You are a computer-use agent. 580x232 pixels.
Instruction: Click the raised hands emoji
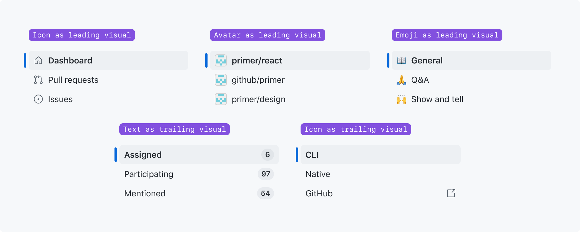401,99
